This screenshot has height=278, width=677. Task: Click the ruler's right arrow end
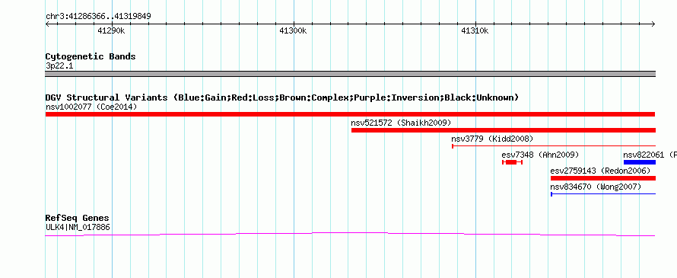click(653, 24)
